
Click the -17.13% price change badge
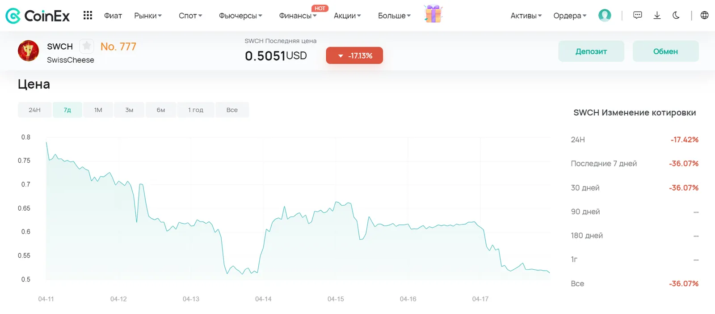coord(354,55)
